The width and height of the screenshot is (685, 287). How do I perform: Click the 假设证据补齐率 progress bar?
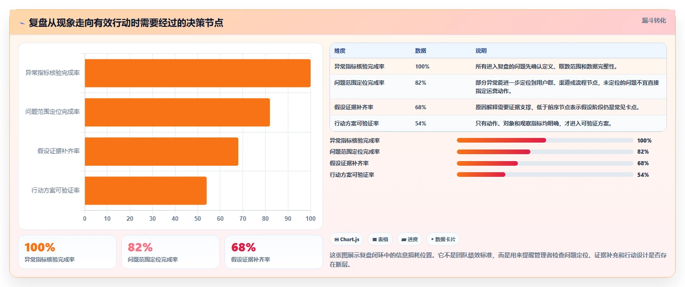click(x=545, y=163)
